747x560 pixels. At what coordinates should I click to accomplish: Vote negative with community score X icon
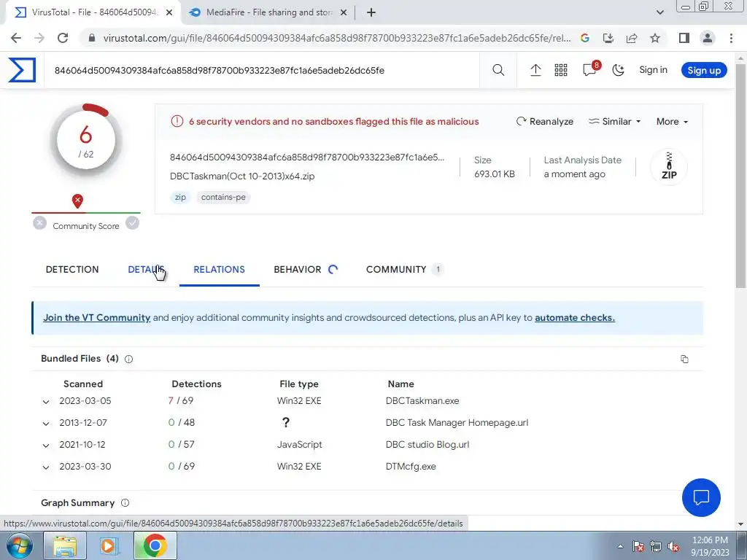(40, 223)
